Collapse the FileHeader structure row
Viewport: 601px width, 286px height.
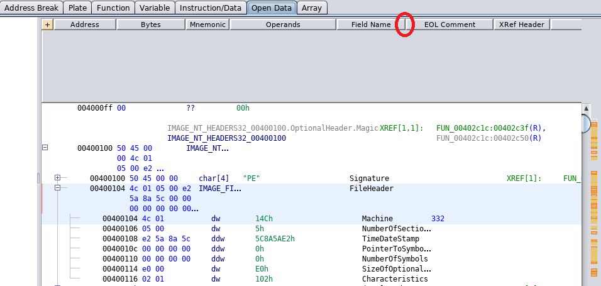click(x=57, y=187)
